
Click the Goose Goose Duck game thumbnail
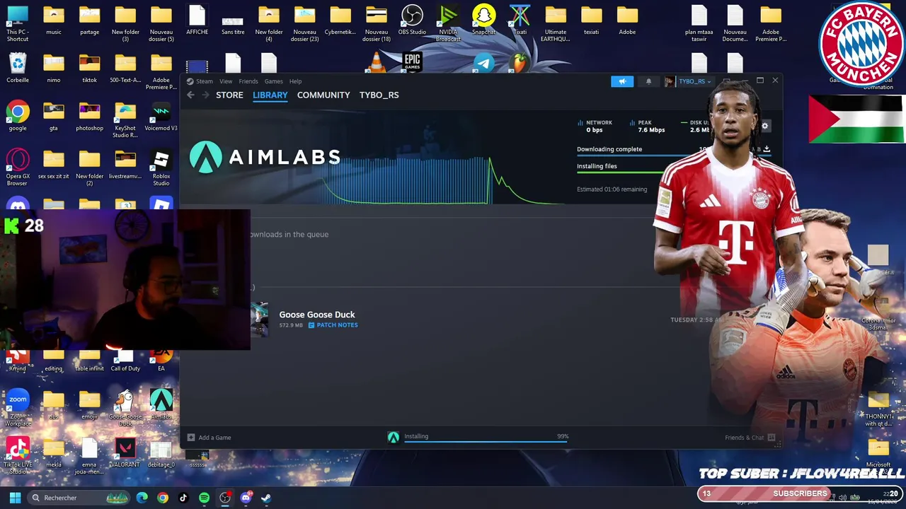(259, 320)
